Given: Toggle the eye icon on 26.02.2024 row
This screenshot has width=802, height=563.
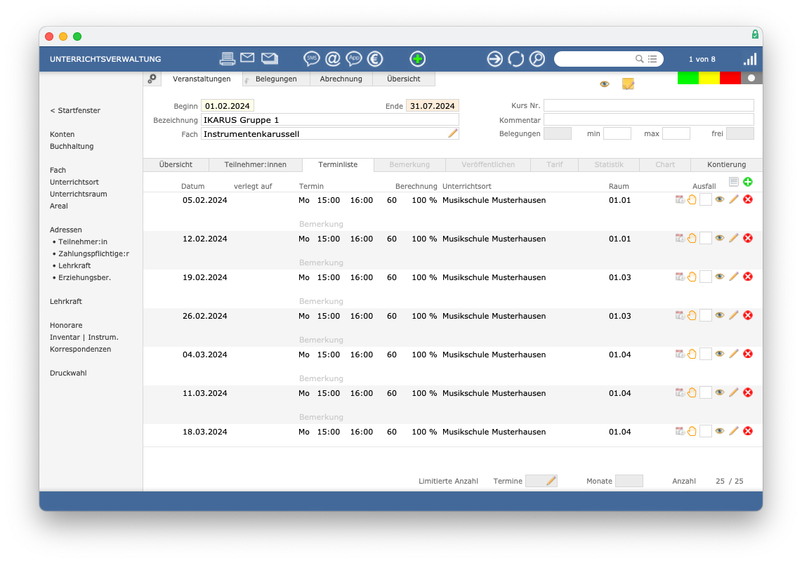Looking at the screenshot, I should pos(720,315).
